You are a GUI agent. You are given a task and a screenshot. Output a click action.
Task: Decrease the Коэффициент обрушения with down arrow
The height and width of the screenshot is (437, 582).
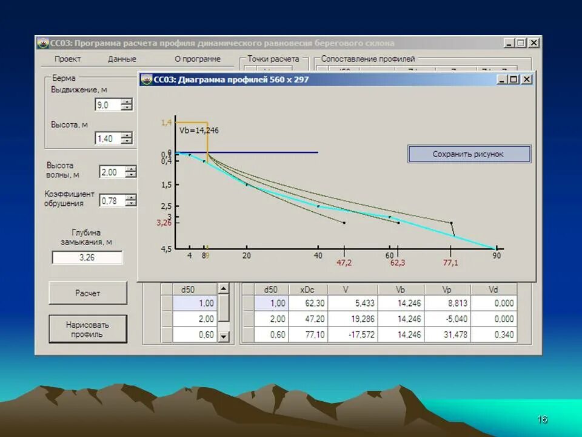131,203
